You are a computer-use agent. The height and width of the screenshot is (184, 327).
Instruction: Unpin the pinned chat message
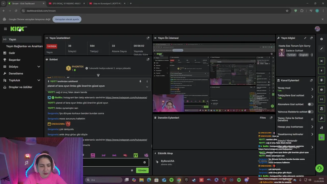140,81
